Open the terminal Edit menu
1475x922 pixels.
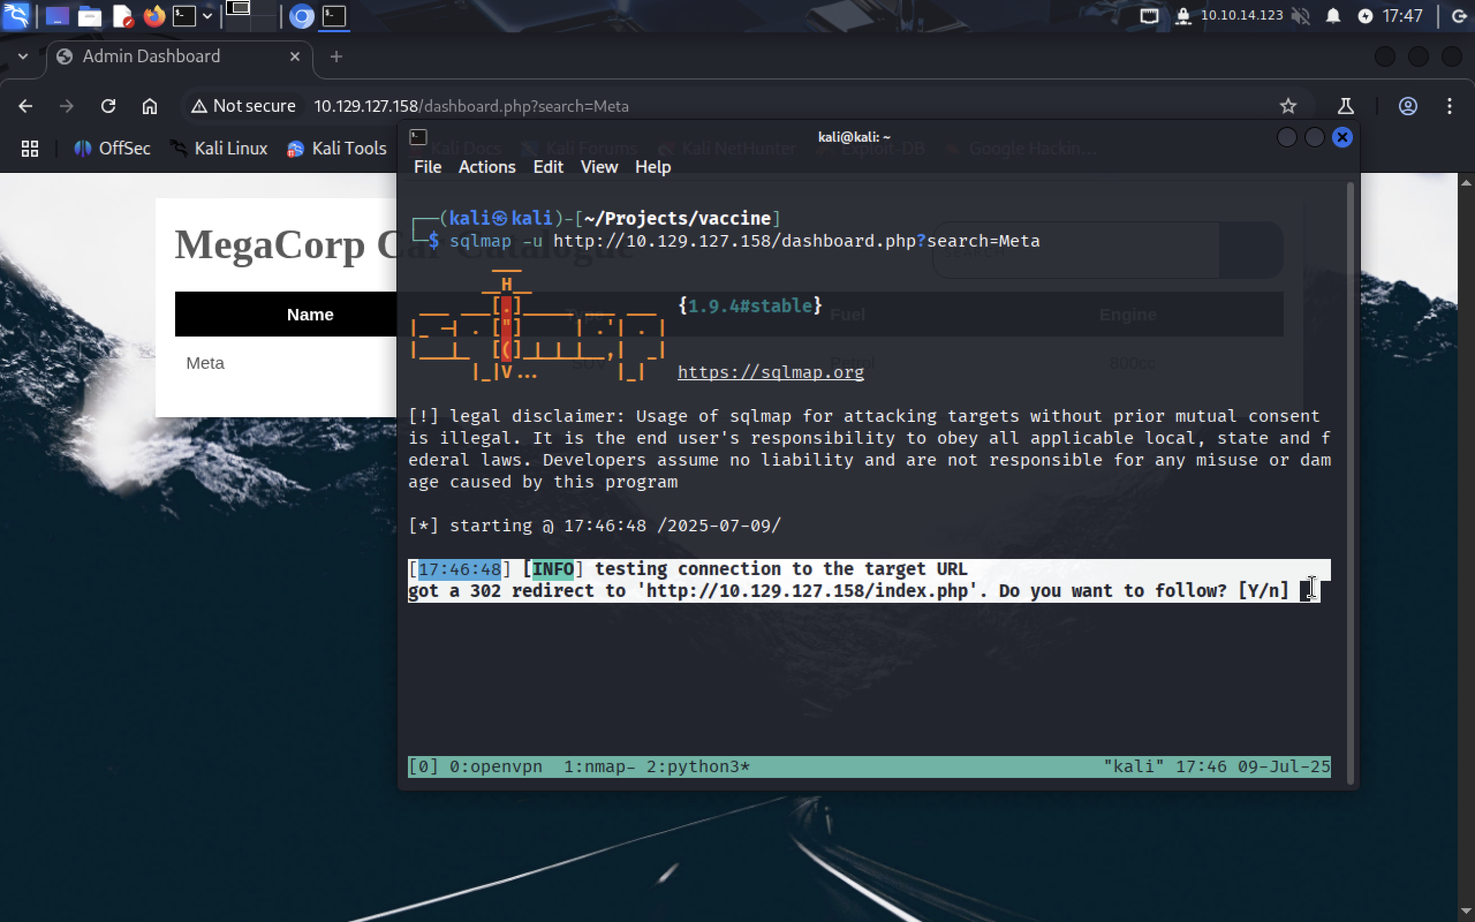point(548,167)
